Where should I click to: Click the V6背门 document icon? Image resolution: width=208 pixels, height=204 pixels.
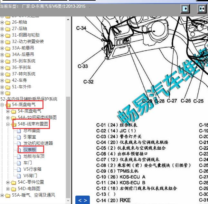(19, 176)
